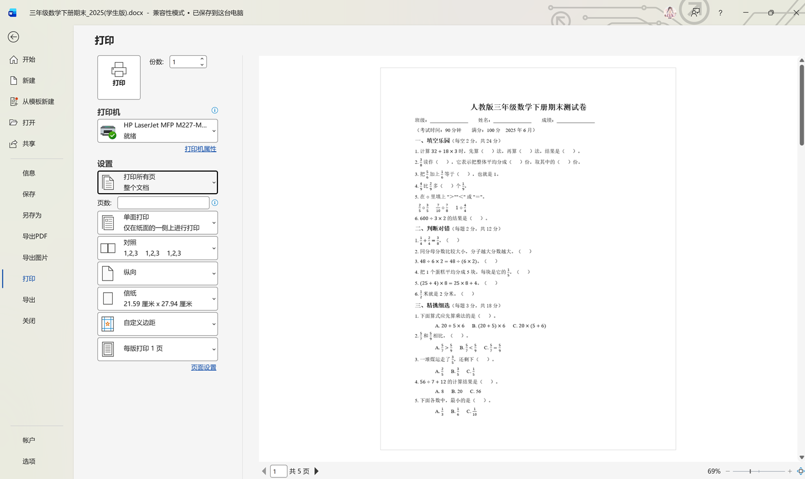Click the feedback icon in title bar
The width and height of the screenshot is (805, 479).
(695, 13)
